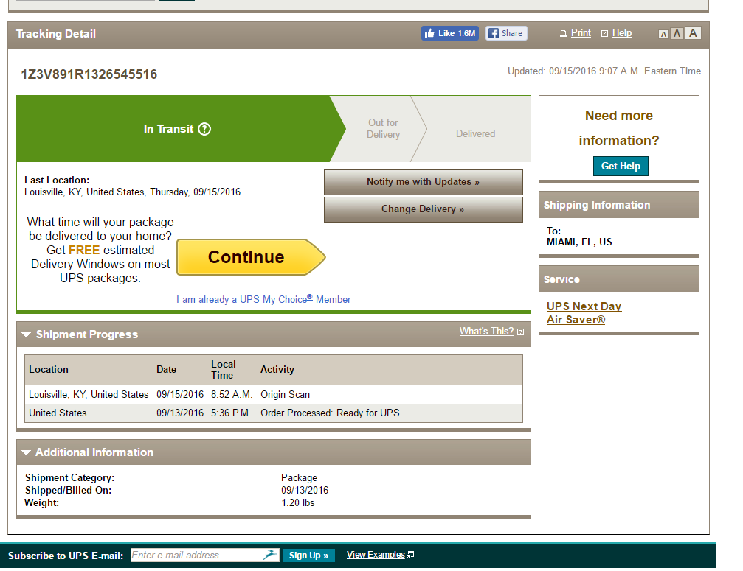The height and width of the screenshot is (571, 743).
Task: Click the Package shipment category value
Action: [x=299, y=478]
